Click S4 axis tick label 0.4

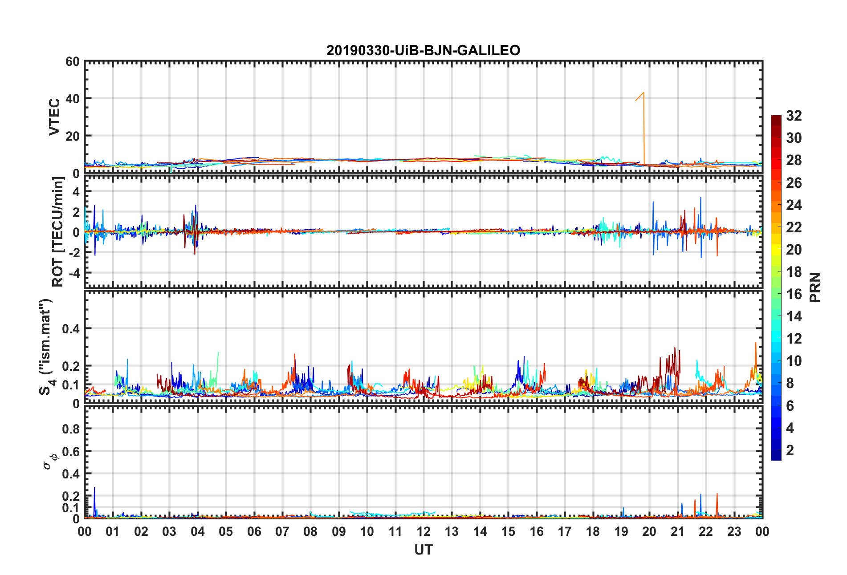click(71, 329)
